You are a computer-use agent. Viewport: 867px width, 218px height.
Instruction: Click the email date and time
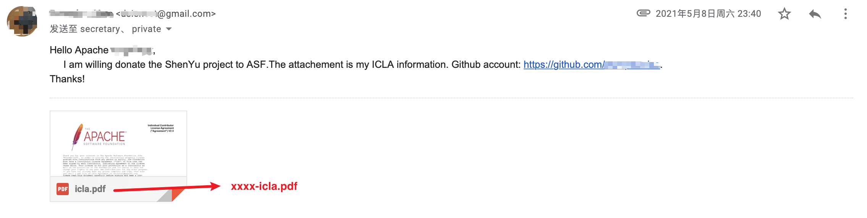click(x=708, y=14)
